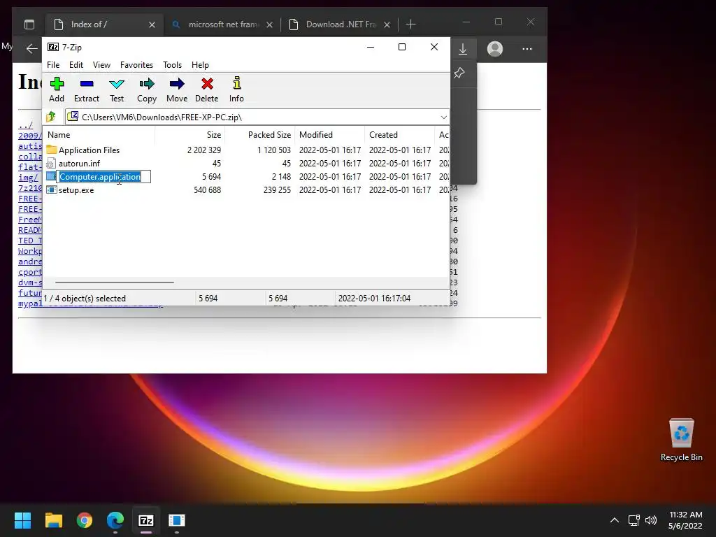Image resolution: width=716 pixels, height=537 pixels.
Task: Open the Tools menu
Action: (x=172, y=65)
